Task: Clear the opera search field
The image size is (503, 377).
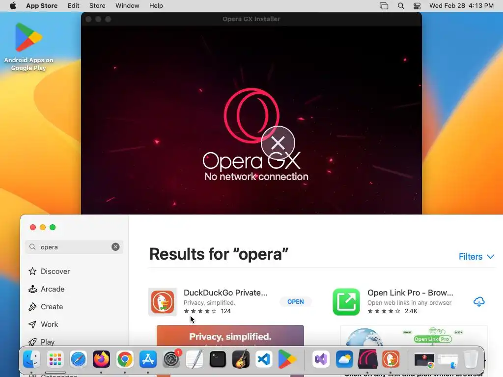Action: pos(115,247)
